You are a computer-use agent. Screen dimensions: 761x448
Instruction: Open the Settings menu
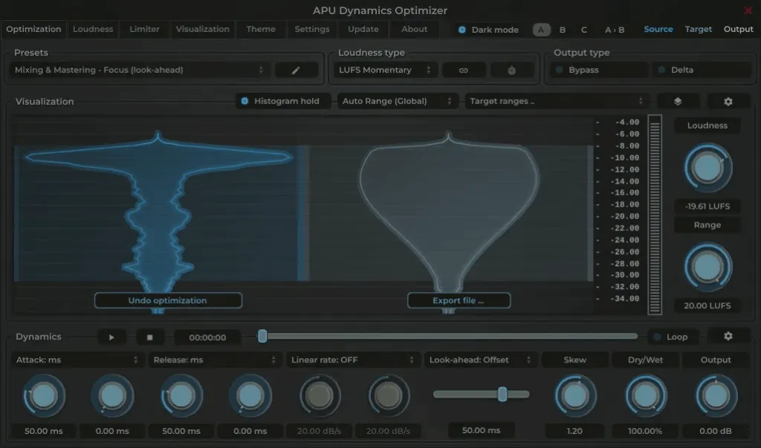[311, 30]
